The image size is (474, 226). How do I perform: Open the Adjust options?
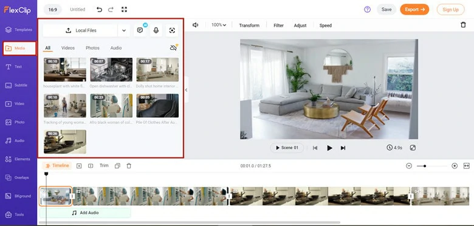pos(300,26)
